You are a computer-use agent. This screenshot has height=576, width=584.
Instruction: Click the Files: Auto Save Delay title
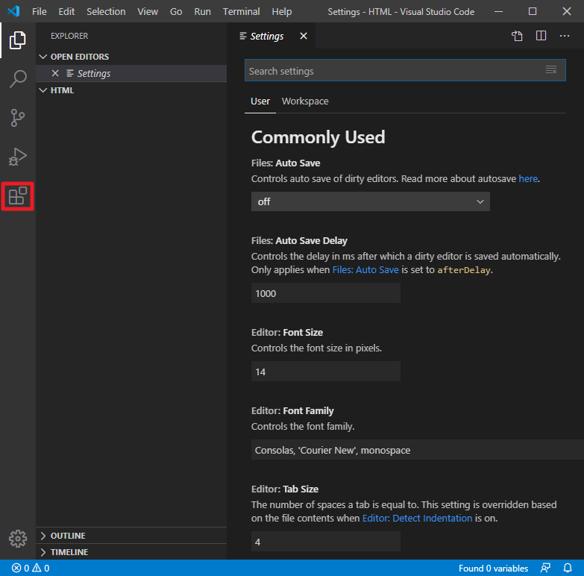(299, 241)
